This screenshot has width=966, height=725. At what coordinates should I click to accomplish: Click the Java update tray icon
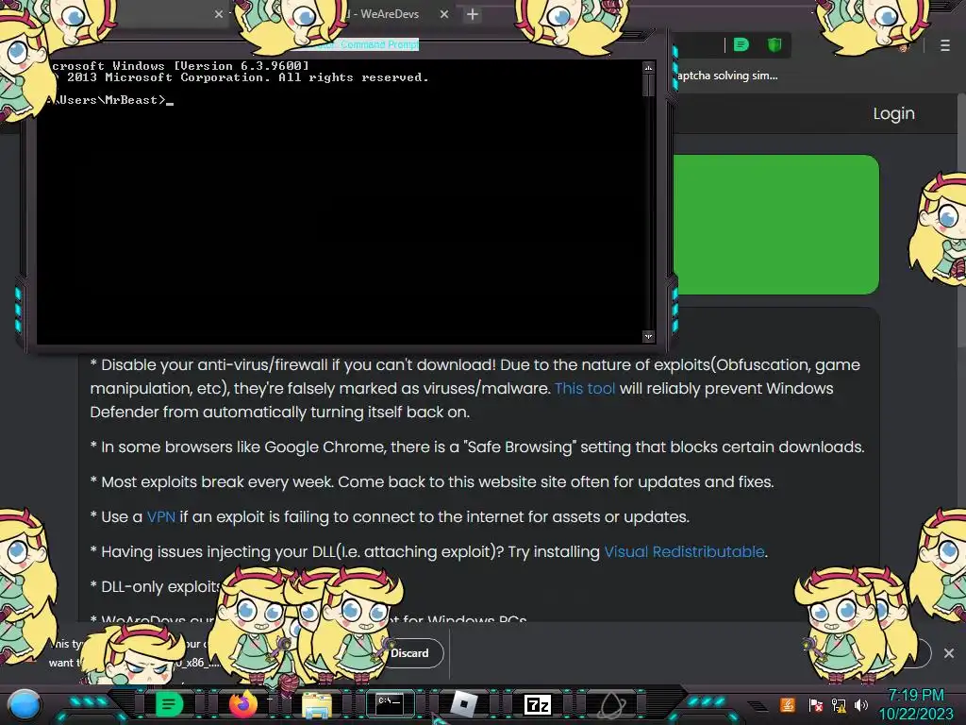tap(788, 704)
